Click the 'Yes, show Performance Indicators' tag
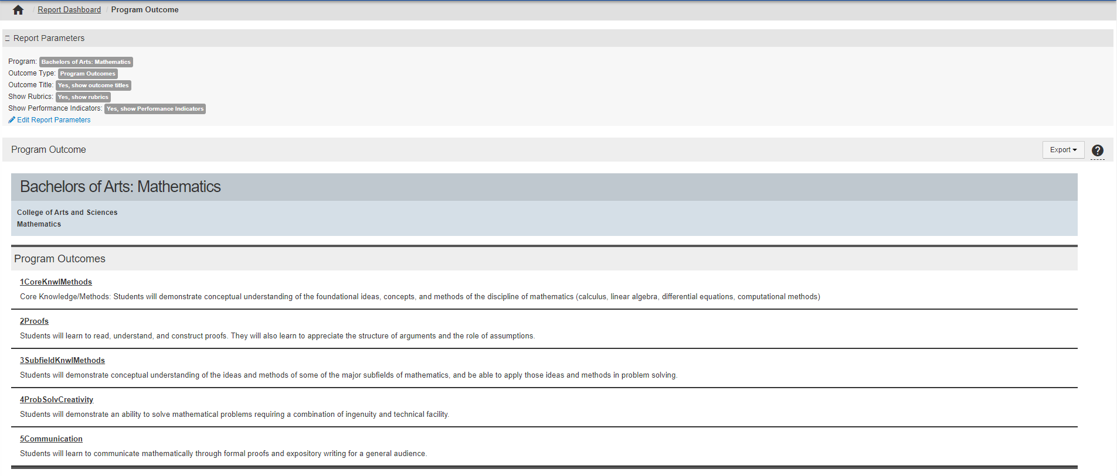 point(155,109)
